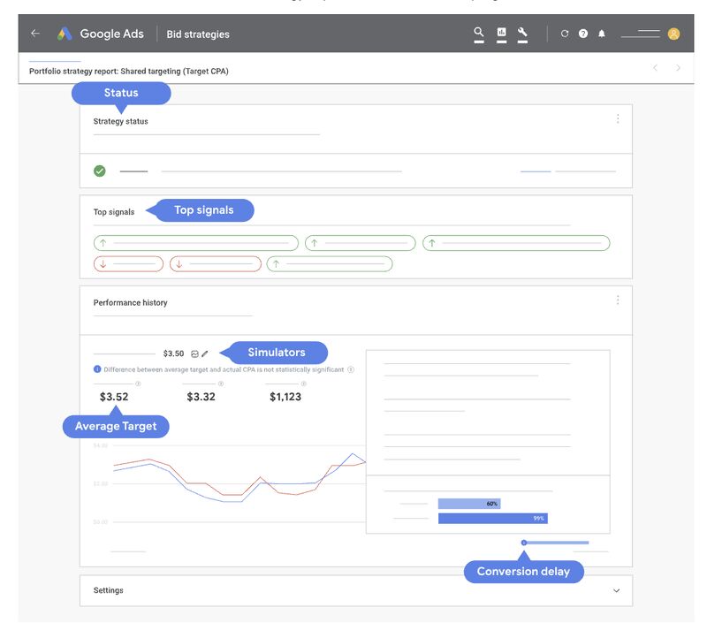Image resolution: width=707 pixels, height=623 pixels.
Task: Click the $3.50 target value
Action: coord(173,353)
